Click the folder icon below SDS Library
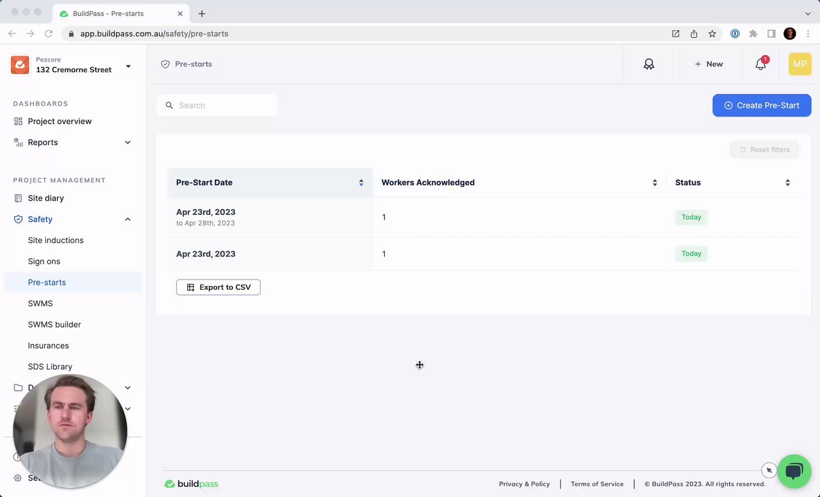Viewport: 820px width, 497px height. [x=18, y=388]
